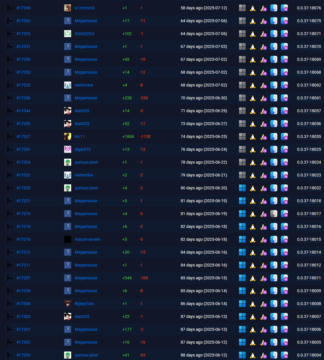Click the s12mmm3 avatar thumbnail
The height and width of the screenshot is (360, 324).
(x=68, y=8)
